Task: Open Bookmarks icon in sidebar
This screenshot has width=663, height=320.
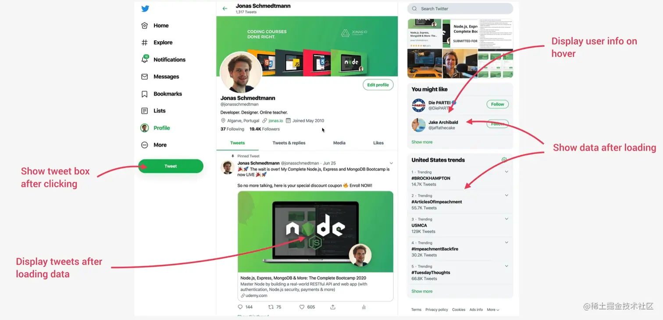Action: pos(144,94)
